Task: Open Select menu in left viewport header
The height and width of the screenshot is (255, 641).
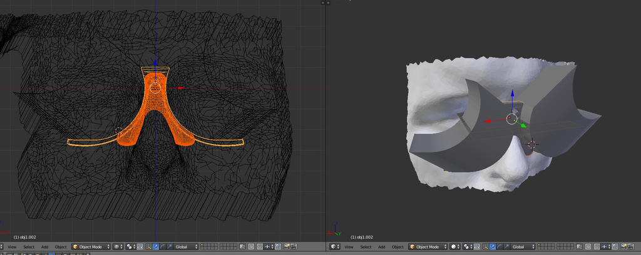Action: click(x=29, y=247)
